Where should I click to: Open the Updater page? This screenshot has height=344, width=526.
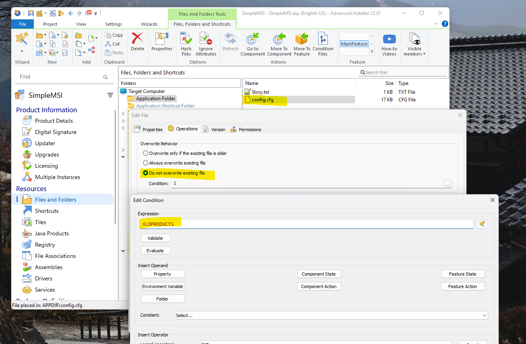pos(45,143)
